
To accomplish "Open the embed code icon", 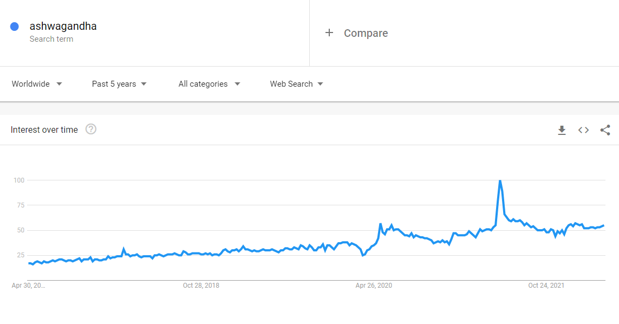I will [583, 130].
